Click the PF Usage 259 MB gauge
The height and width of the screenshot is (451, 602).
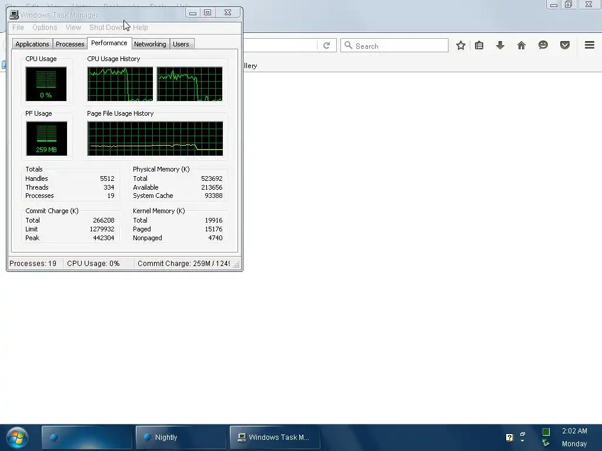click(x=46, y=139)
